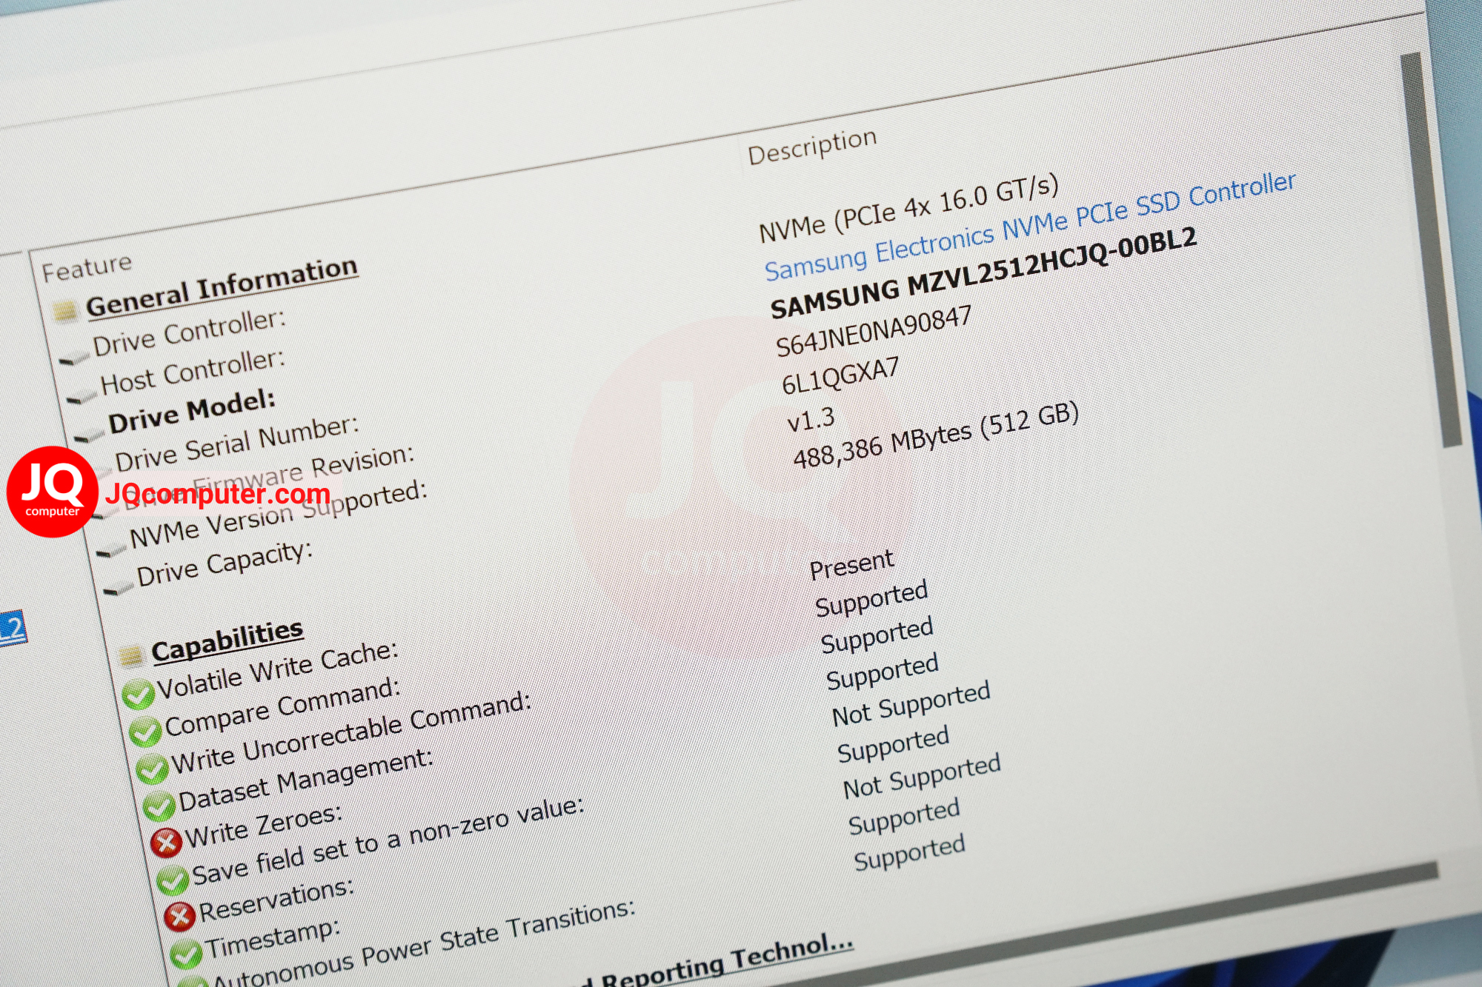Select the Drive Controller row label
Screen dimensions: 1482x987
click(x=189, y=332)
